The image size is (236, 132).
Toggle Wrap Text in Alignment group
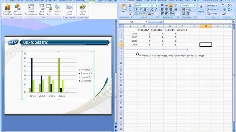click(x=176, y=5)
